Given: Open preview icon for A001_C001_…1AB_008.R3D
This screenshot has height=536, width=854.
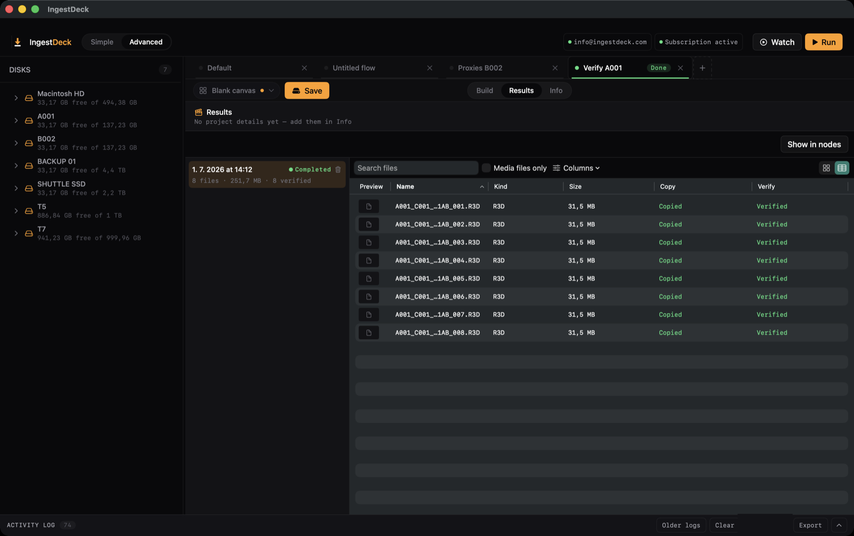Looking at the screenshot, I should [369, 333].
